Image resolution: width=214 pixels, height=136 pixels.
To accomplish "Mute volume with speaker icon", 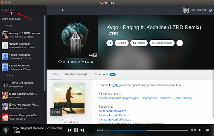I will tap(200, 130).
